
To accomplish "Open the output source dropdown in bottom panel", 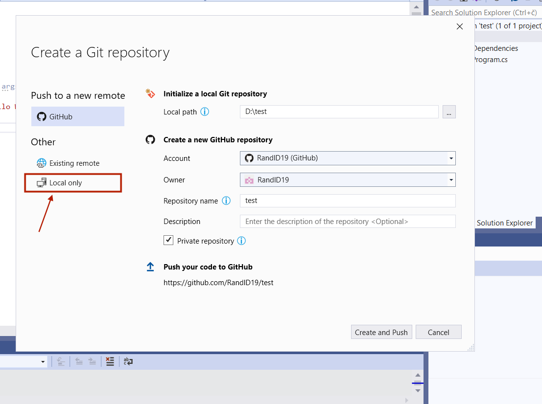I will (x=43, y=362).
